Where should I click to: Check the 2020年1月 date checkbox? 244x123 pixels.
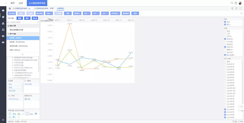[x=225, y=64]
